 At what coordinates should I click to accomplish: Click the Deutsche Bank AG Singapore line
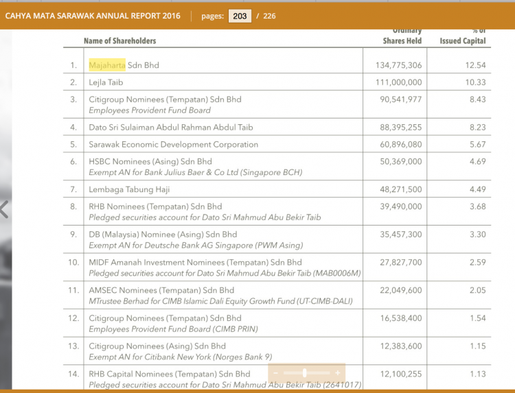pos(196,245)
